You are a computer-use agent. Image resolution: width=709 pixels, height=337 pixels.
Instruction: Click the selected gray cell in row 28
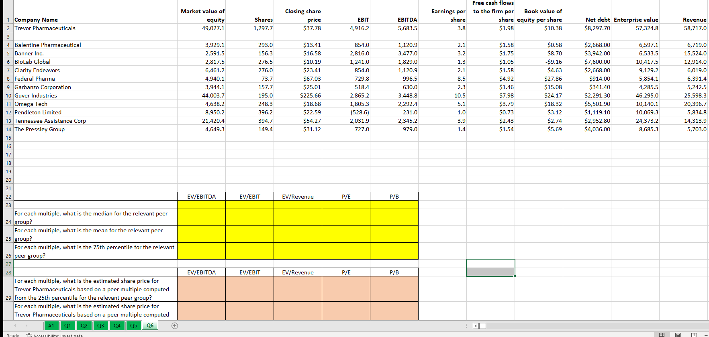[x=490, y=272]
